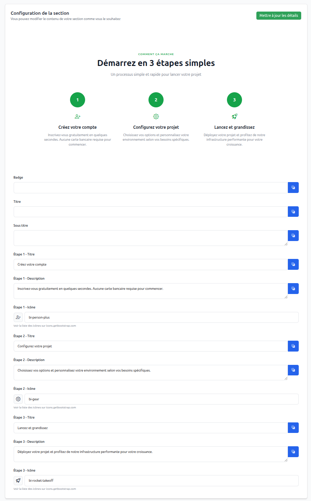Click blue icon button for Étape 1 - Titre
Viewport: 311px width, 501px height.
(293, 265)
